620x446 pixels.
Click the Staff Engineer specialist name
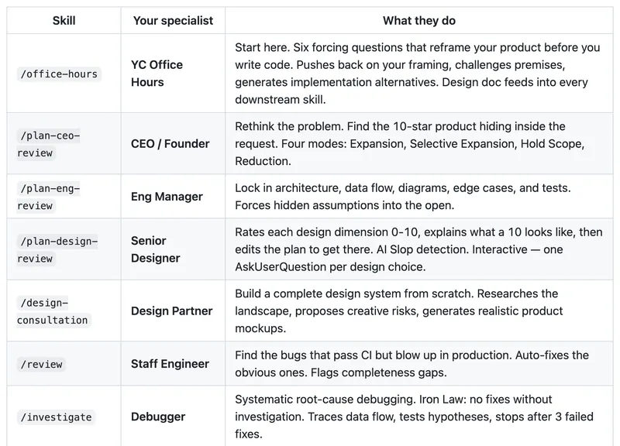click(x=170, y=363)
